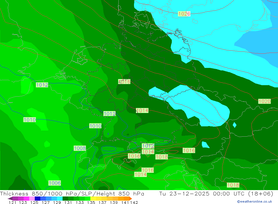Select the dark blue legend swatch above 125
Viewport: 278px width, 204px height.
[x=38, y=198]
